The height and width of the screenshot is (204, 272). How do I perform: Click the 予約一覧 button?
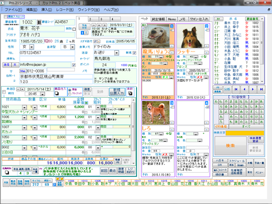259,163
